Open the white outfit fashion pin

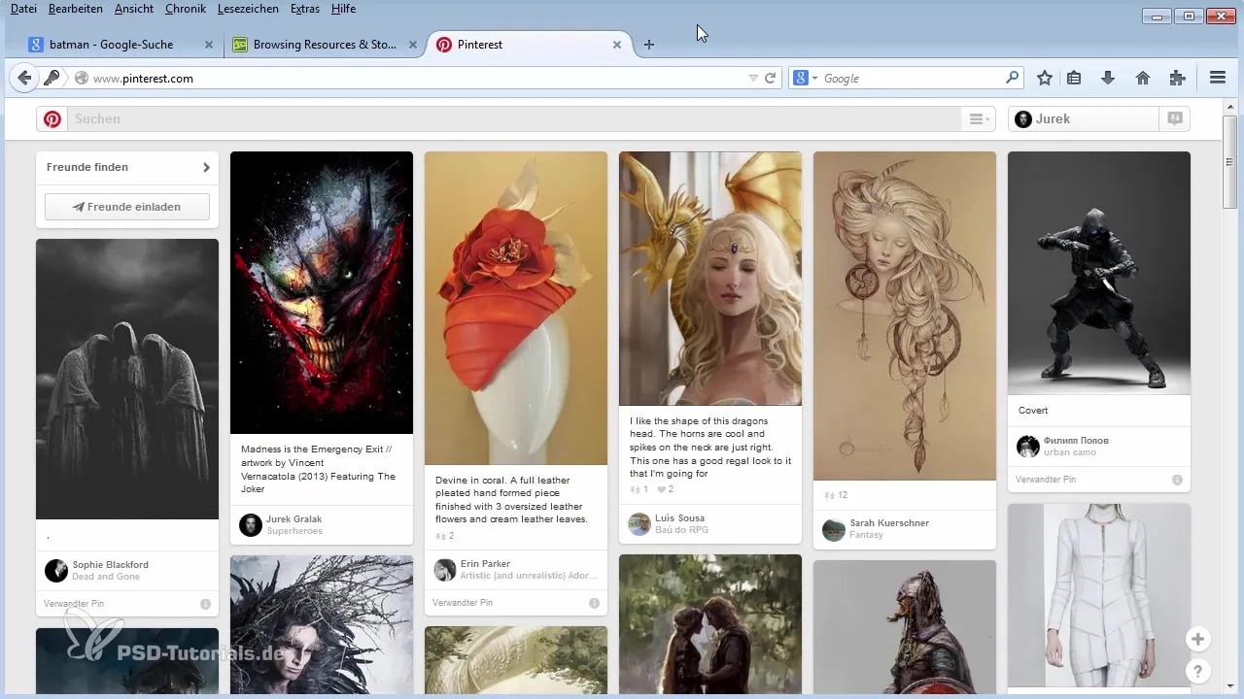[1099, 595]
